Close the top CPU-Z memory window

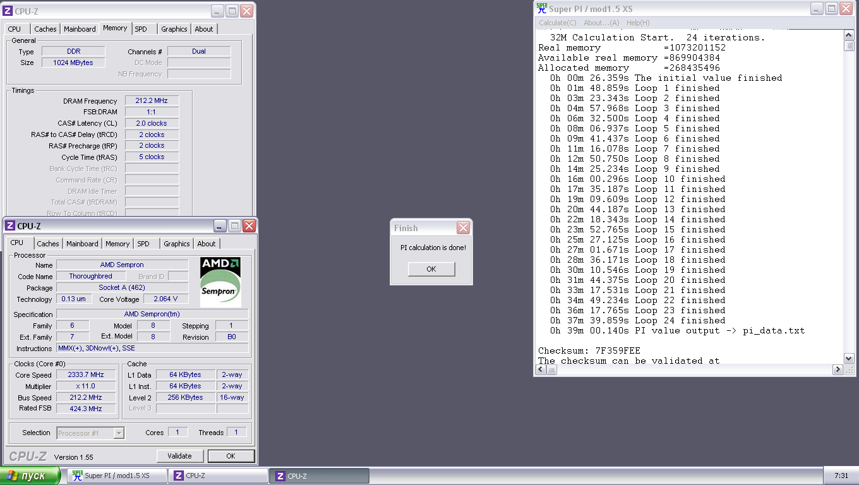point(247,11)
